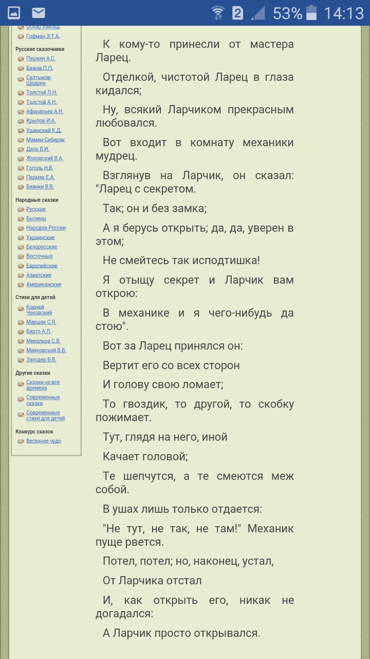Open the Ушинский К.Д. link
370x659 pixels.
(44, 130)
